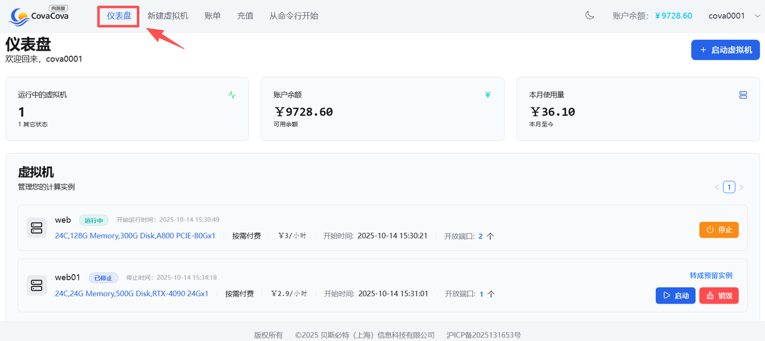The width and height of the screenshot is (765, 341).
Task: Click the yen icon in account balance card
Action: (x=488, y=94)
